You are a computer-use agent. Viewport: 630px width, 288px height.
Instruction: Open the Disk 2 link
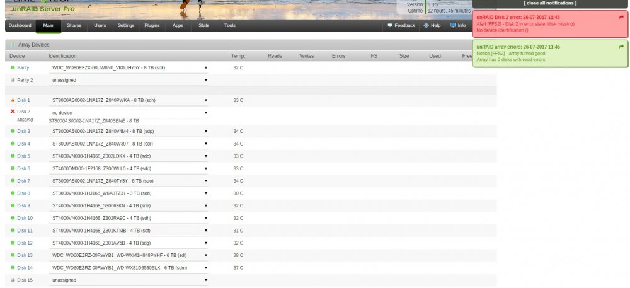23,112
